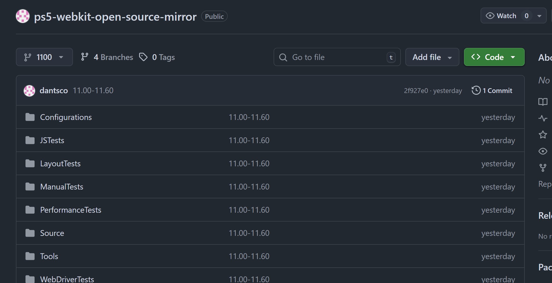This screenshot has width=552, height=283.
Task: Click the tag icon beside 0 Tags
Action: pos(143,57)
